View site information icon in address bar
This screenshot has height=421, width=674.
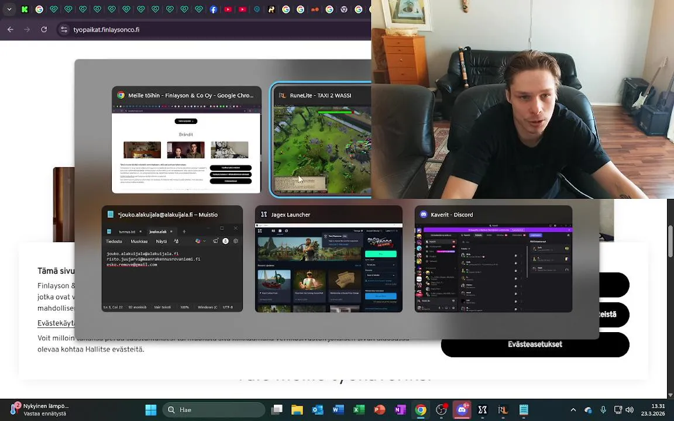[64, 29]
